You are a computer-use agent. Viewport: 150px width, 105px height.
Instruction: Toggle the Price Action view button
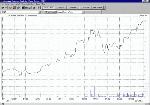(49, 8)
